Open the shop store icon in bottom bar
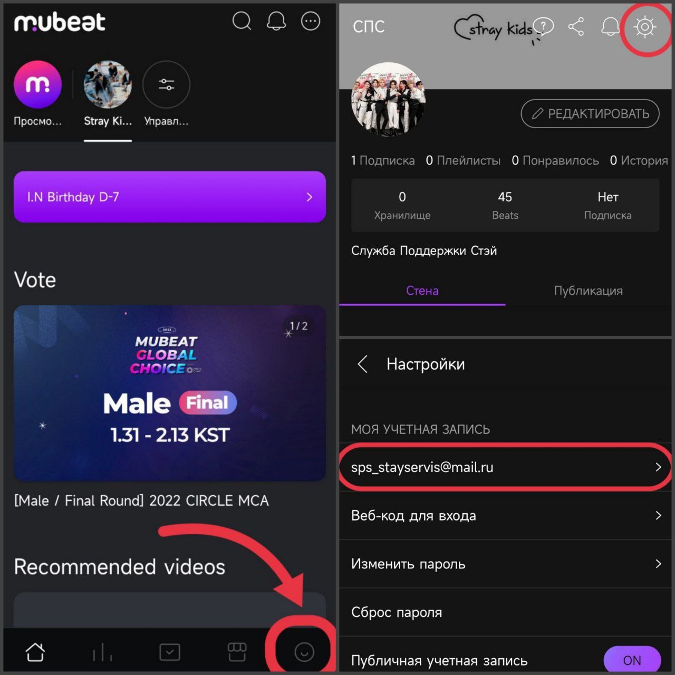Screen dimensions: 675x675 click(x=237, y=652)
